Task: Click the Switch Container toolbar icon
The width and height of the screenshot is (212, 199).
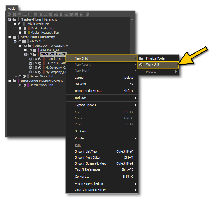Action: (x=40, y=14)
